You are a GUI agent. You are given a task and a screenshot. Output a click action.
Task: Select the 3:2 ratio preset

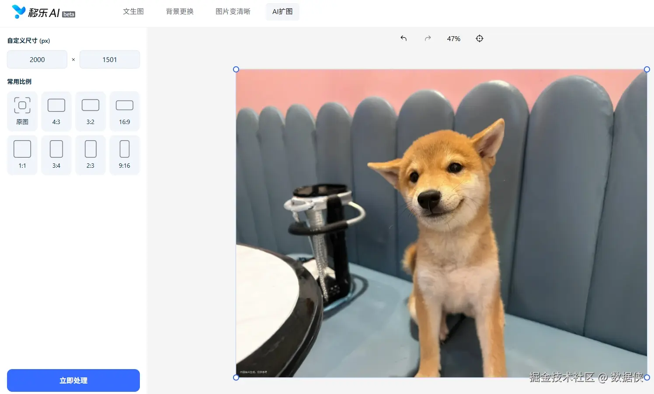[90, 111]
